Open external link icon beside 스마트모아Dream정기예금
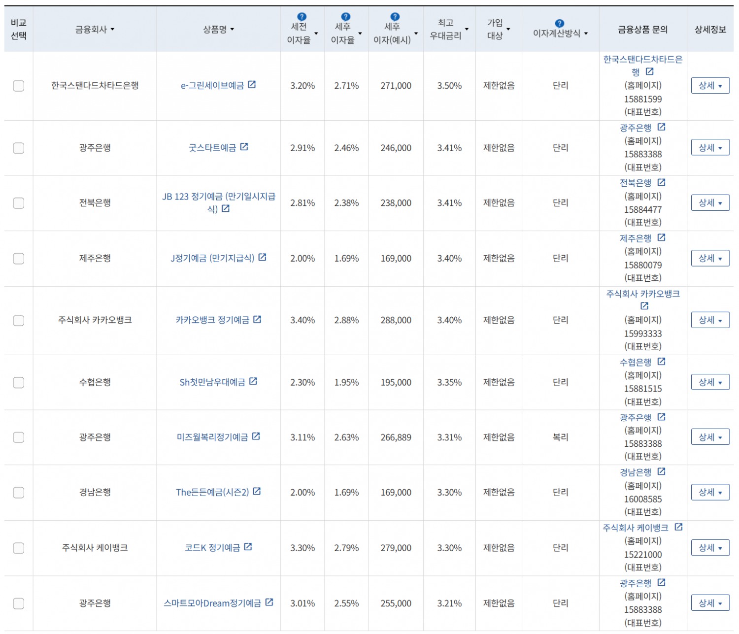739x634 pixels. pyautogui.click(x=269, y=602)
